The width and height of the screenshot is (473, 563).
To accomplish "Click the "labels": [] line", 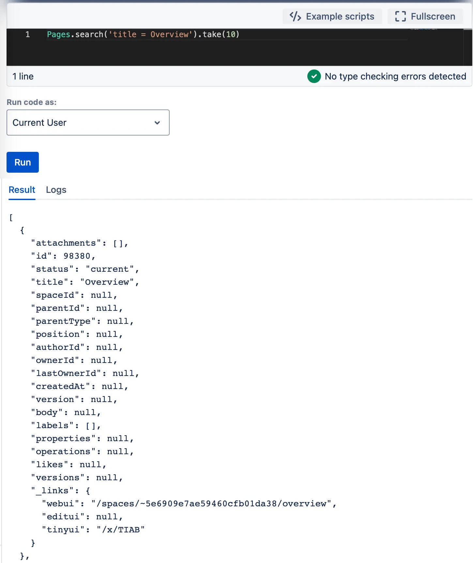I will pyautogui.click(x=66, y=426).
